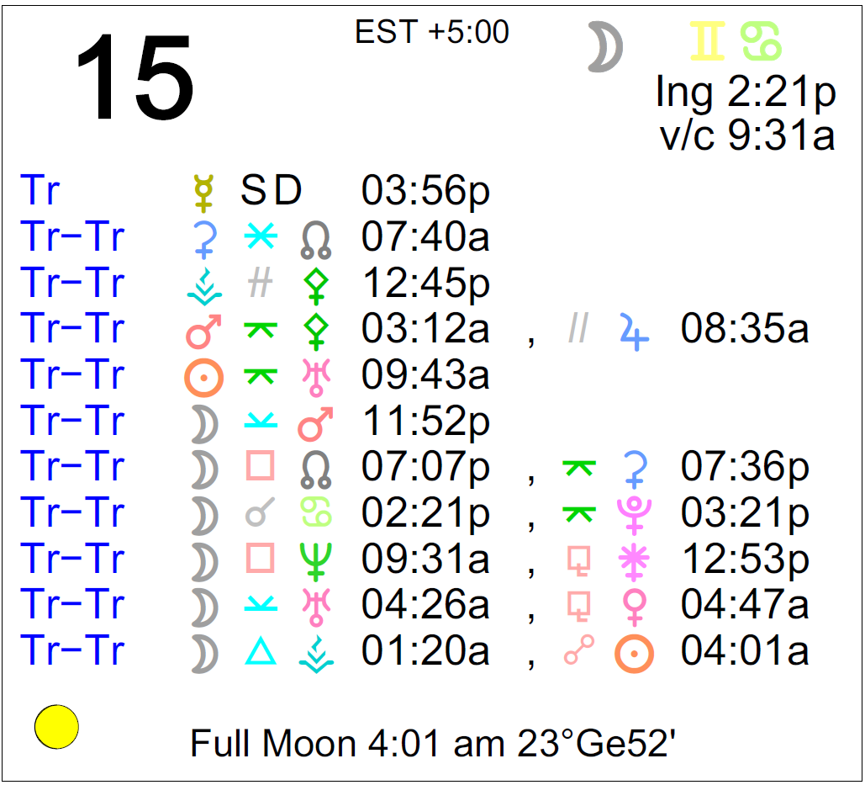
Task: Click the green Neptune trident symbol
Action: (x=315, y=559)
